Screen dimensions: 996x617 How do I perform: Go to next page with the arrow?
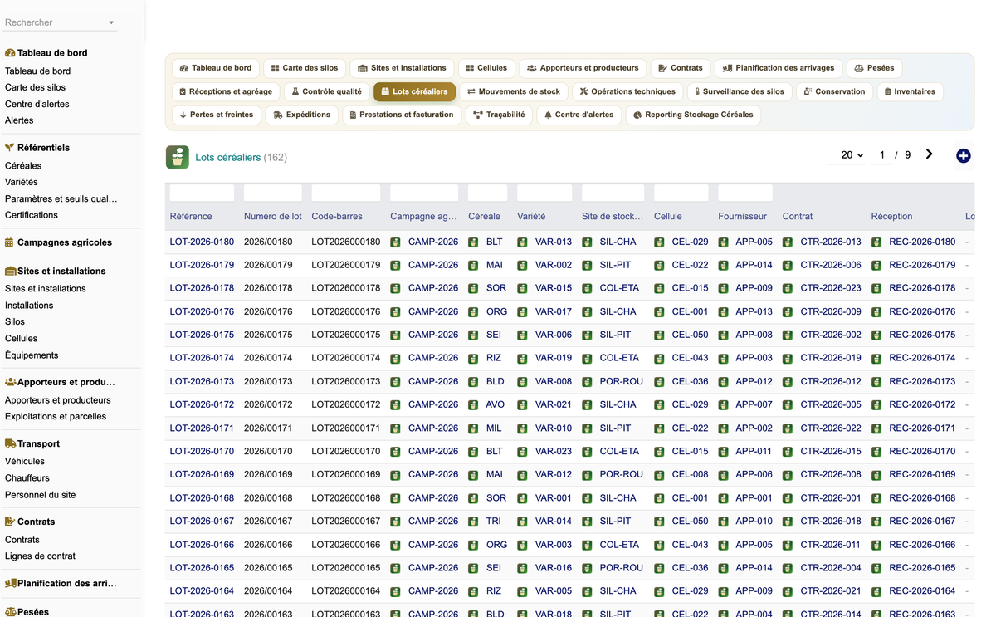pos(929,154)
